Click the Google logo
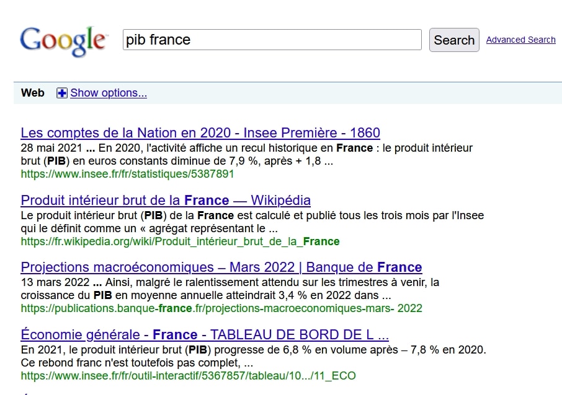The height and width of the screenshot is (395, 562). 63,40
